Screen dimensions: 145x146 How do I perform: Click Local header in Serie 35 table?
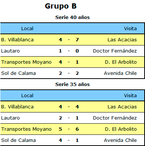(x=27, y=96)
